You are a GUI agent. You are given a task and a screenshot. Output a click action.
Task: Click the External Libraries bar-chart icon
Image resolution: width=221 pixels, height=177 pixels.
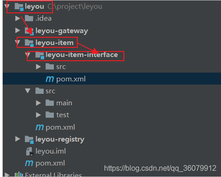[x=19, y=174]
